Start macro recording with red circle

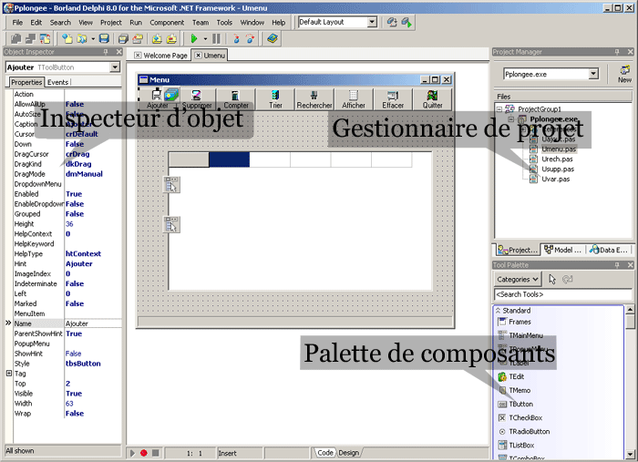(x=144, y=453)
